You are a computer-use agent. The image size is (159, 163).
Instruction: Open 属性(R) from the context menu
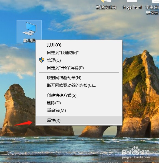(x=79, y=120)
